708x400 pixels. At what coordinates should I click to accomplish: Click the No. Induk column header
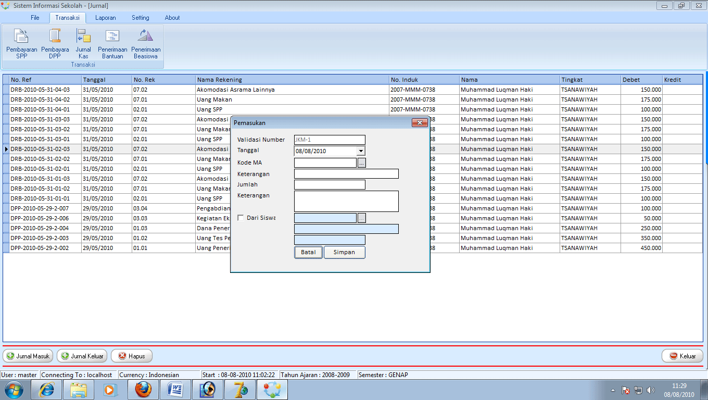pyautogui.click(x=424, y=80)
